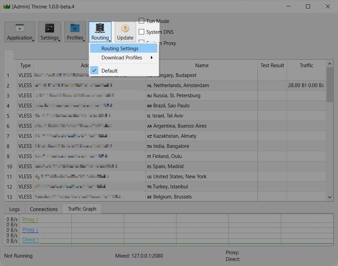Click the Profiles folder icon
338x266 pixels.
pos(75,28)
